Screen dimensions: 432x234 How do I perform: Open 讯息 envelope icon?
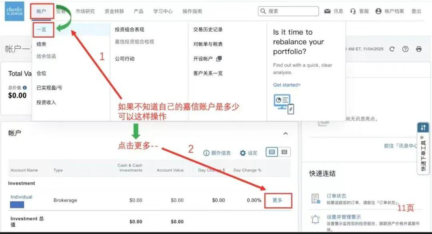pyautogui.click(x=327, y=11)
